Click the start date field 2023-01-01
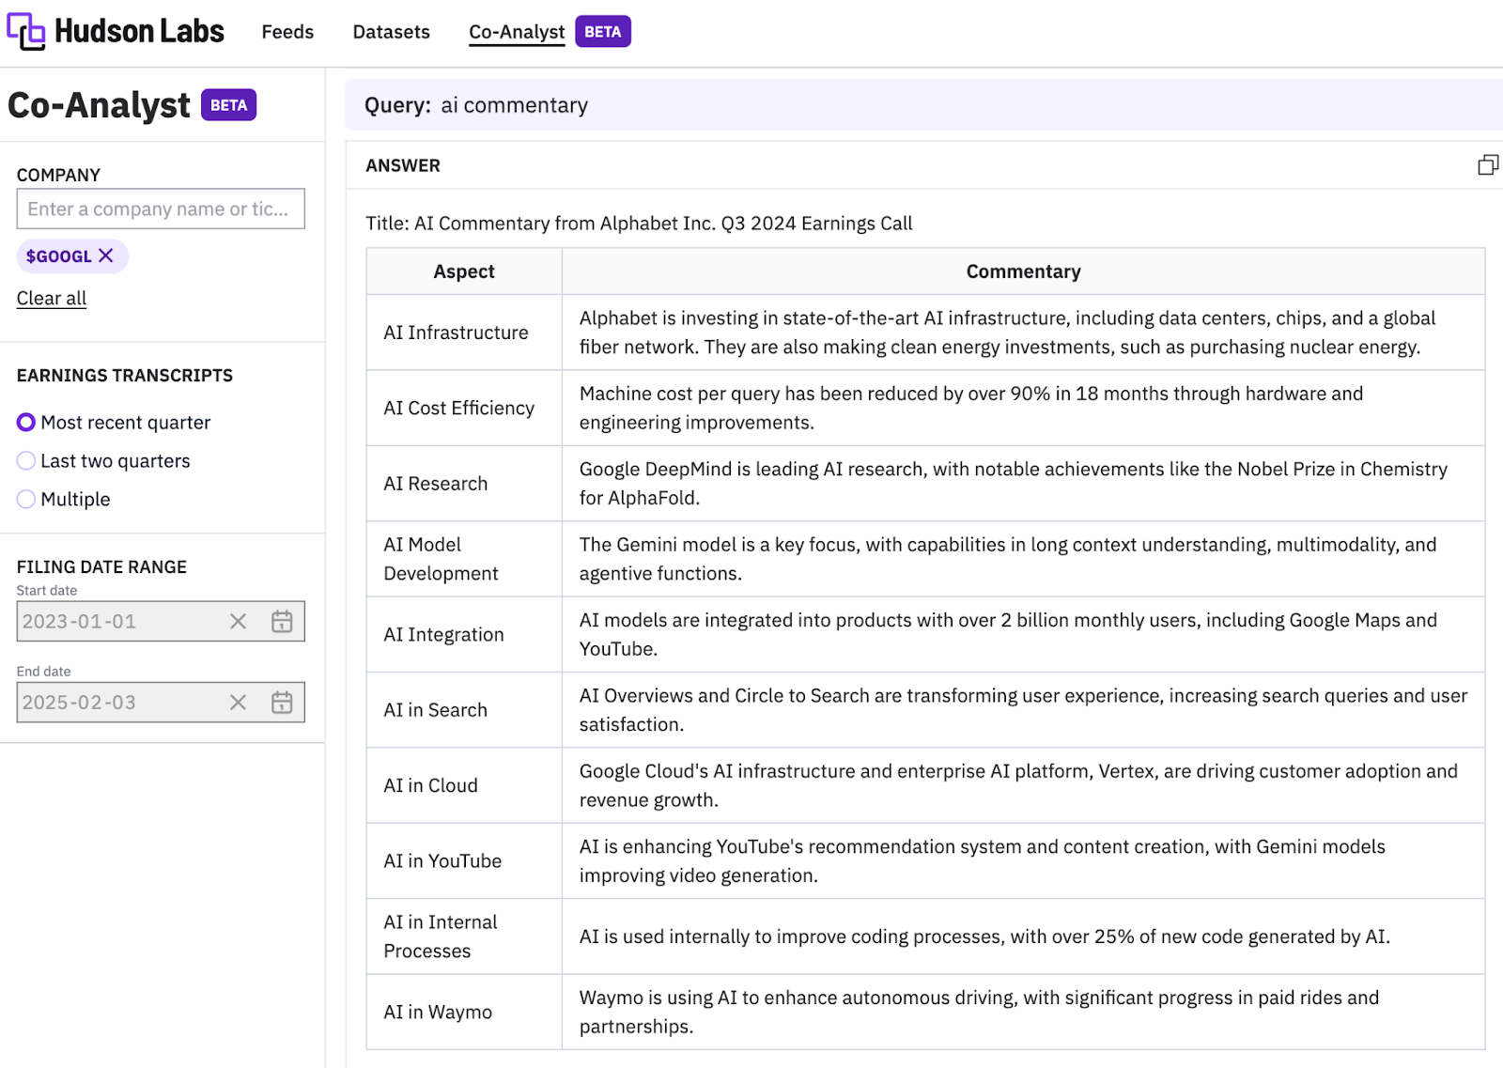Image resolution: width=1503 pixels, height=1068 pixels. 113,622
